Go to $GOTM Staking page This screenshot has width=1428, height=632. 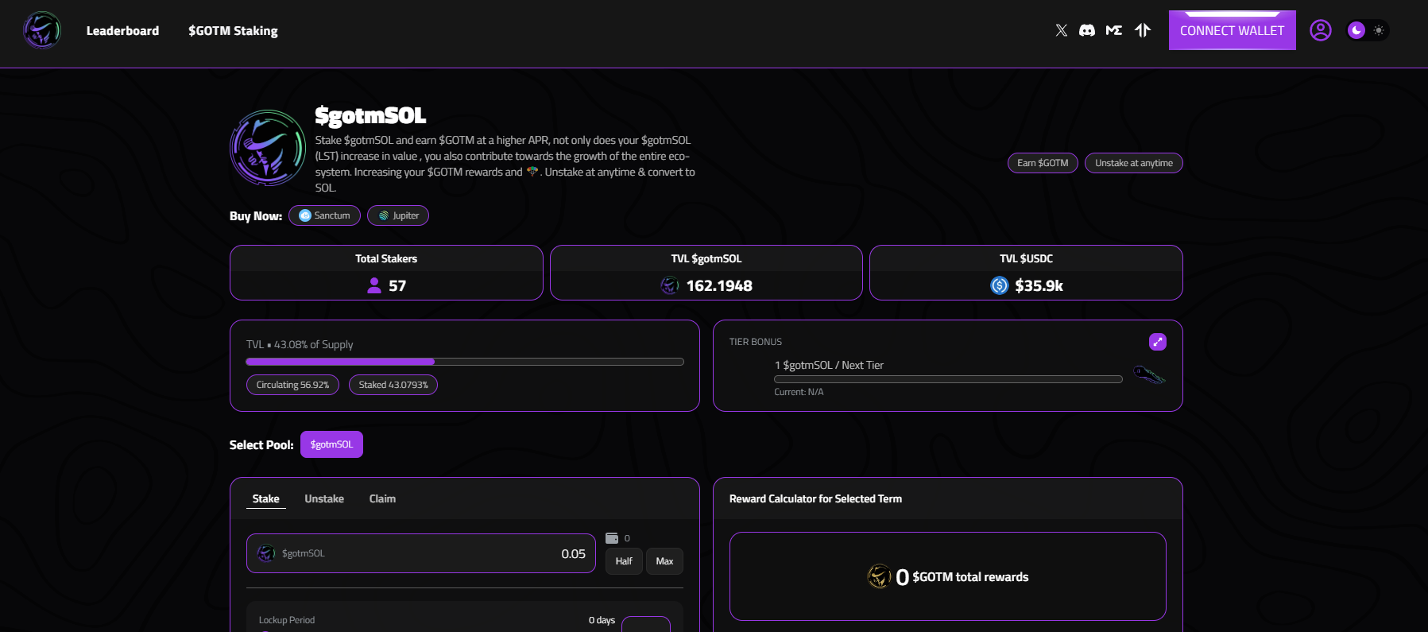point(233,31)
